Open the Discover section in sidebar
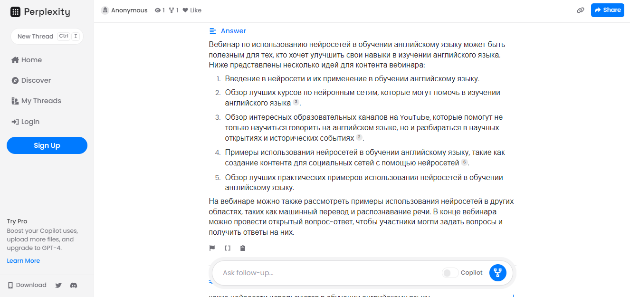 pos(35,80)
